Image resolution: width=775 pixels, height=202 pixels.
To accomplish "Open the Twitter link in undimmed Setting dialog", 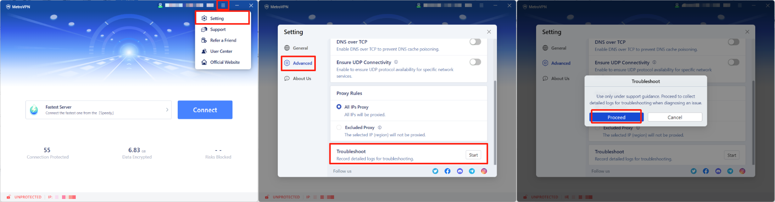I will [x=435, y=171].
